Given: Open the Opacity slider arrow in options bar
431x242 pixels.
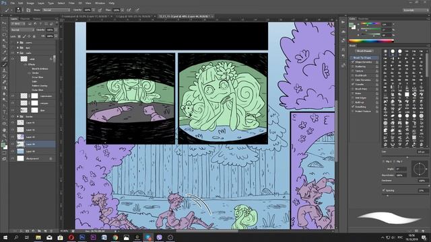Looking at the screenshot, I should [94, 10].
